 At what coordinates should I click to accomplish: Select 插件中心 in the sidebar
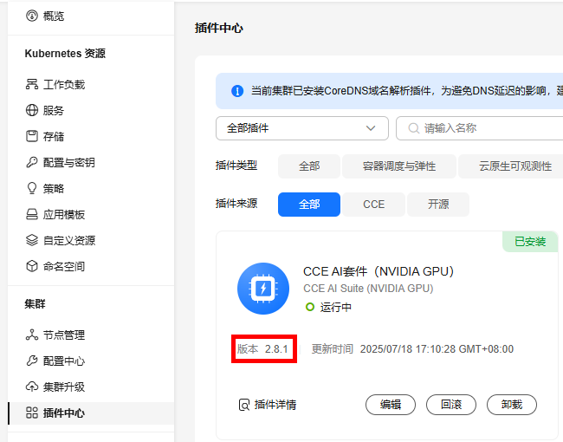[91, 413]
